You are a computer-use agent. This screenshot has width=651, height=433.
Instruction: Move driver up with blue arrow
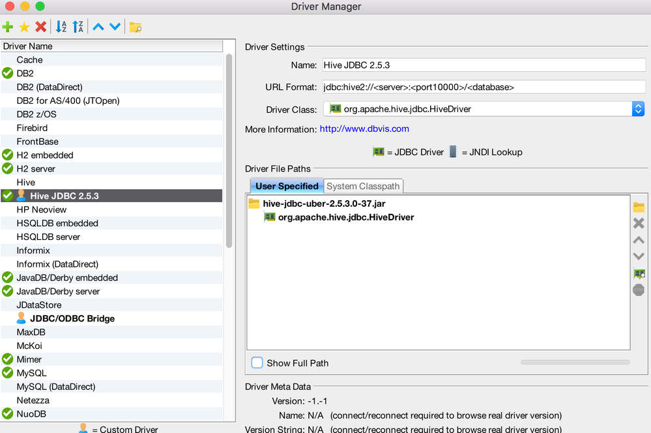98,27
